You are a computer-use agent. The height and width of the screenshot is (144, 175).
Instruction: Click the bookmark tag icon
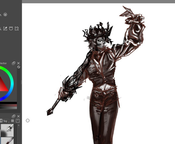pyautogui.click(x=1, y=121)
